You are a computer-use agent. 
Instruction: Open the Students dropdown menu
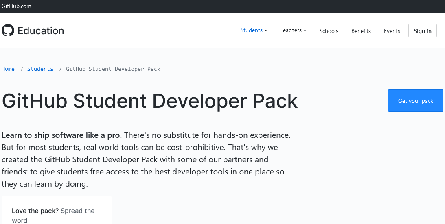(x=254, y=30)
